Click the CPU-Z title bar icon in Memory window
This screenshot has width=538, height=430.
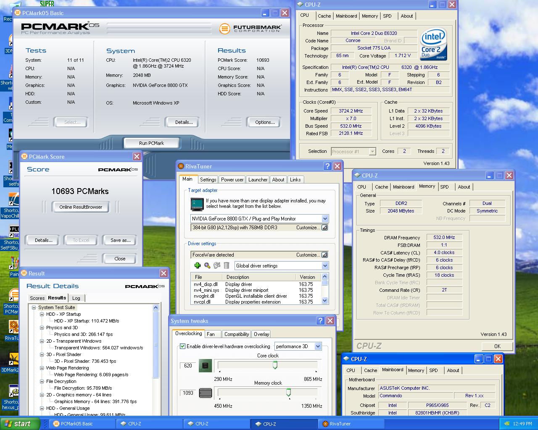point(357,176)
